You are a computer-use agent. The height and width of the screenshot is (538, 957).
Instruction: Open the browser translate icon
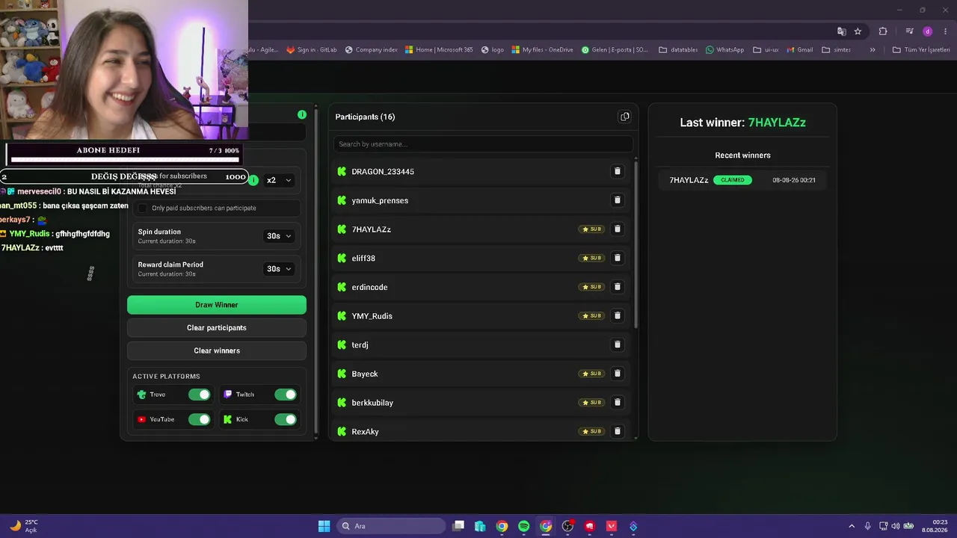842,31
